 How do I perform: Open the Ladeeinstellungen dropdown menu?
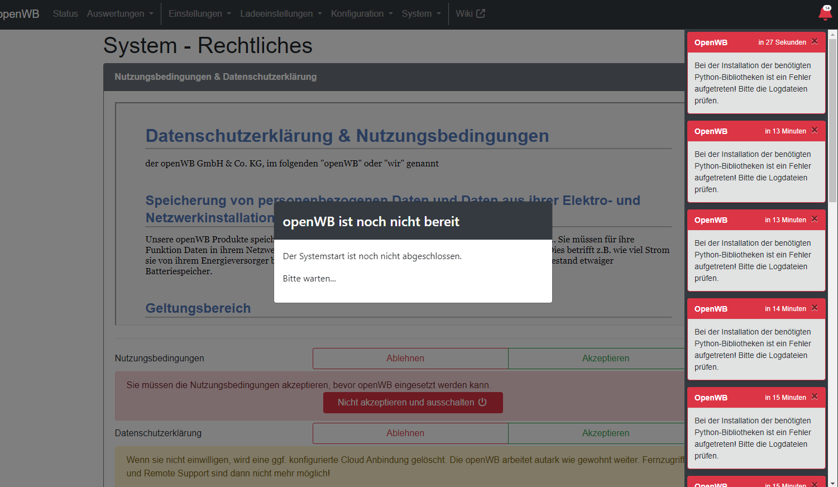(281, 14)
